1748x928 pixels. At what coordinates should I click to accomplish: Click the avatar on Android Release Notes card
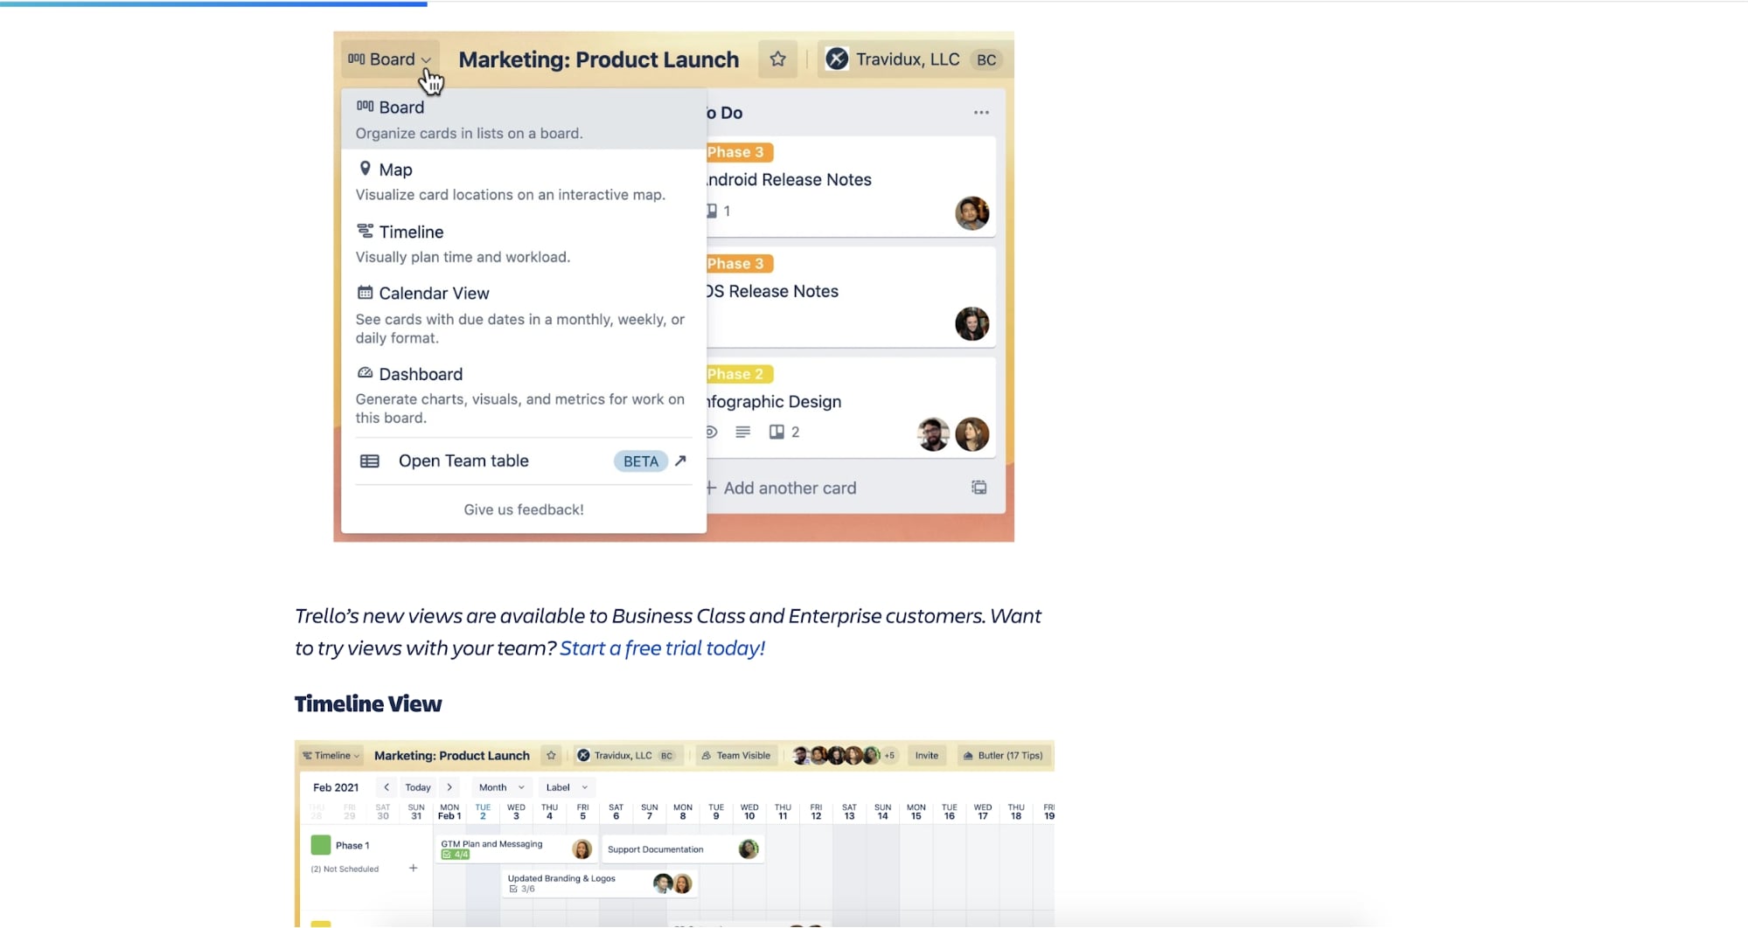(x=971, y=213)
